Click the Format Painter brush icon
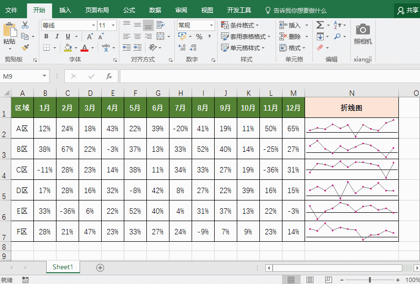This screenshot has height=284, width=420. (x=25, y=48)
